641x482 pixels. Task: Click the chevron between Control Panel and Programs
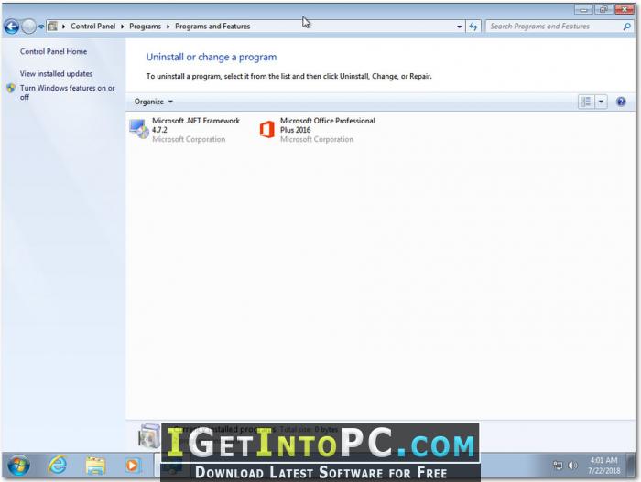pos(122,27)
